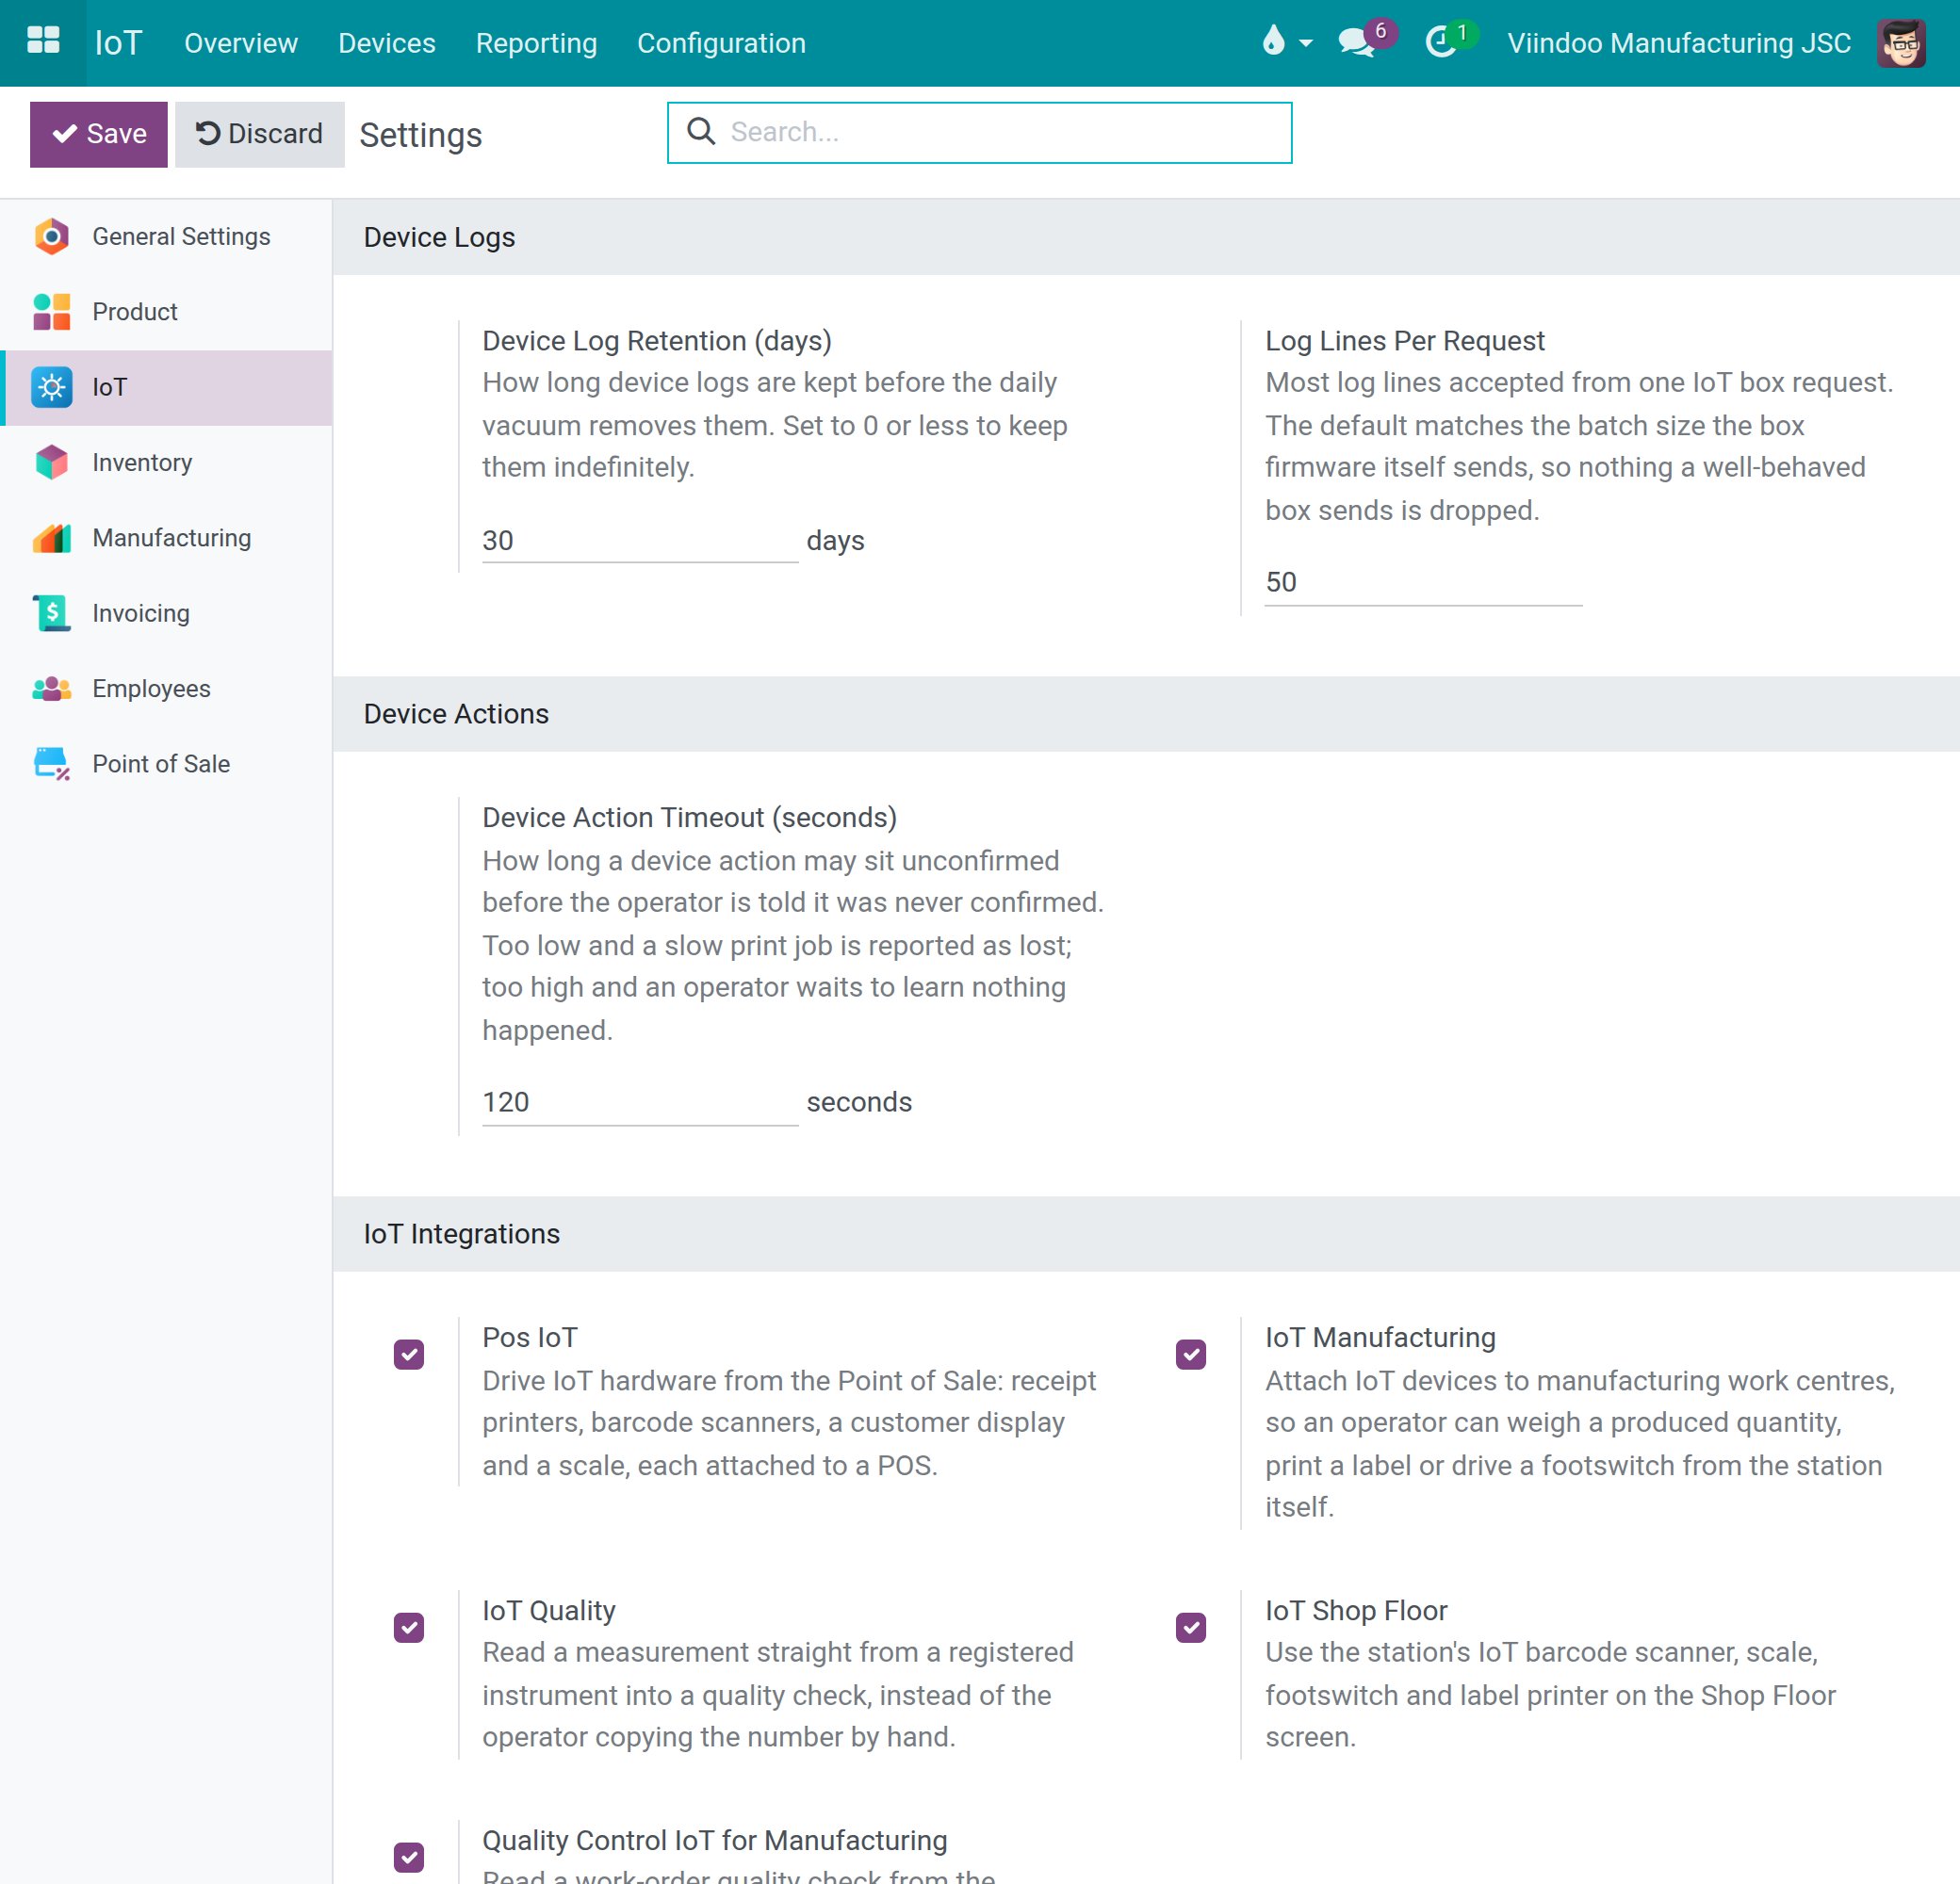Edit the Device Action Timeout seconds field
Image resolution: width=1960 pixels, height=1884 pixels.
(639, 1102)
